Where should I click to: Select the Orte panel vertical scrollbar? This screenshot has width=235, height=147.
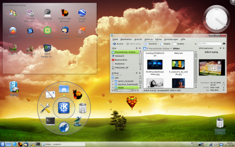click(x=141, y=60)
